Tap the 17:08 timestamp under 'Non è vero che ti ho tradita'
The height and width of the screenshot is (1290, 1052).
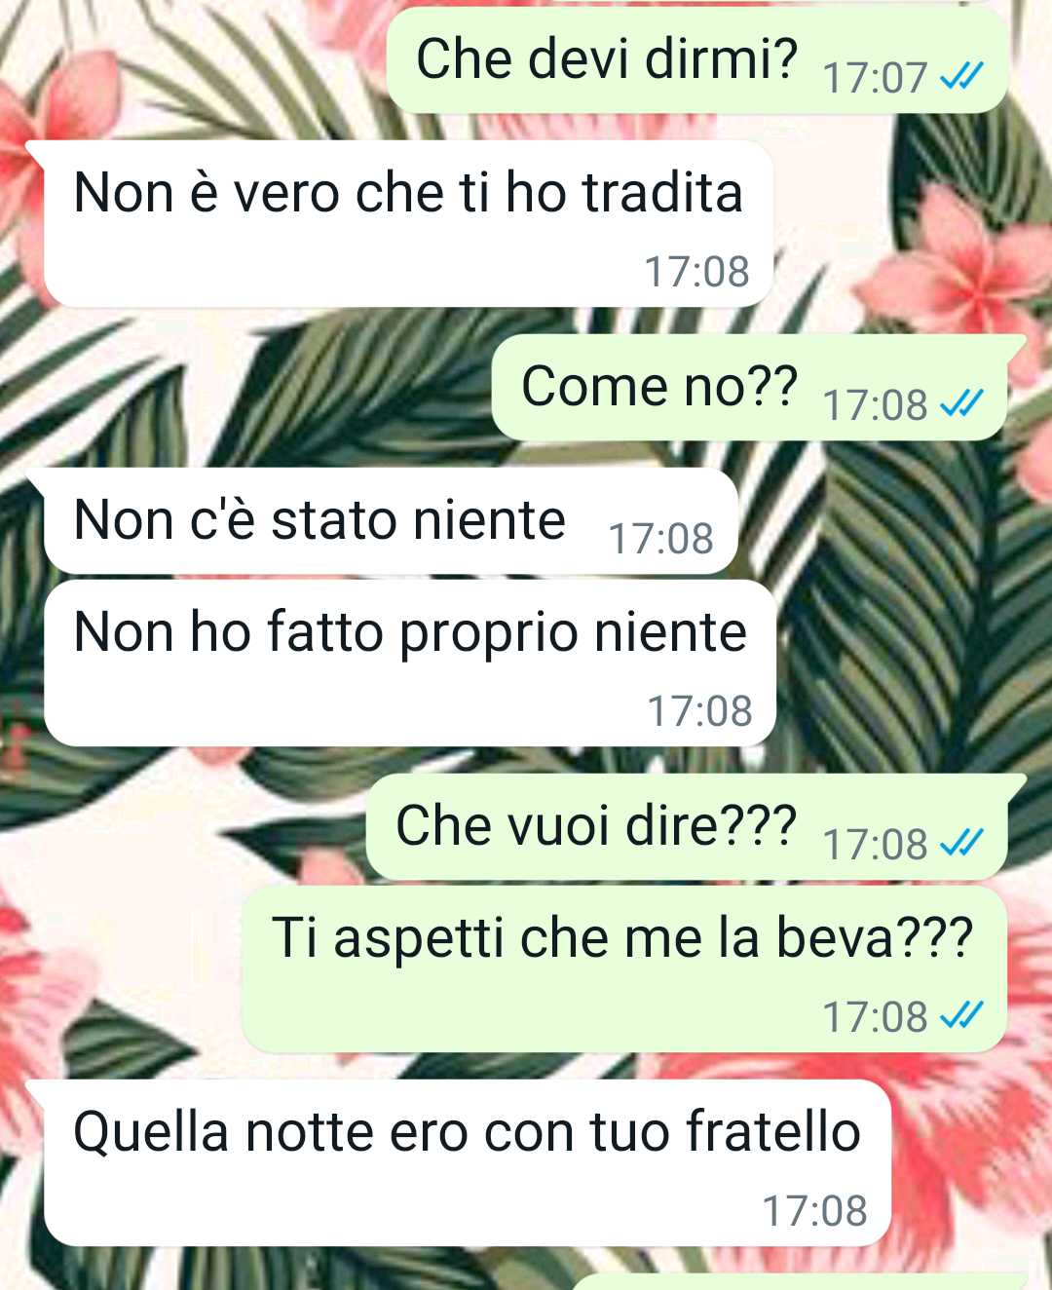click(x=696, y=271)
